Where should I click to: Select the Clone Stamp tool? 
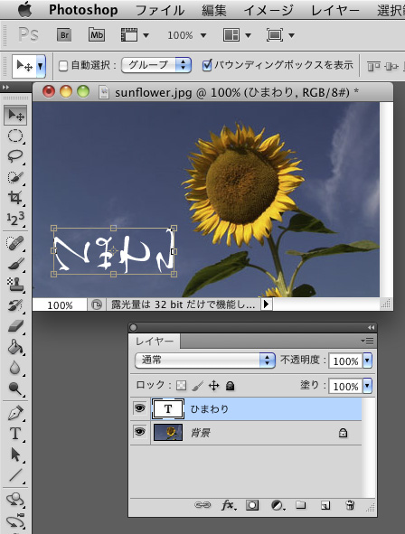pyautogui.click(x=15, y=285)
